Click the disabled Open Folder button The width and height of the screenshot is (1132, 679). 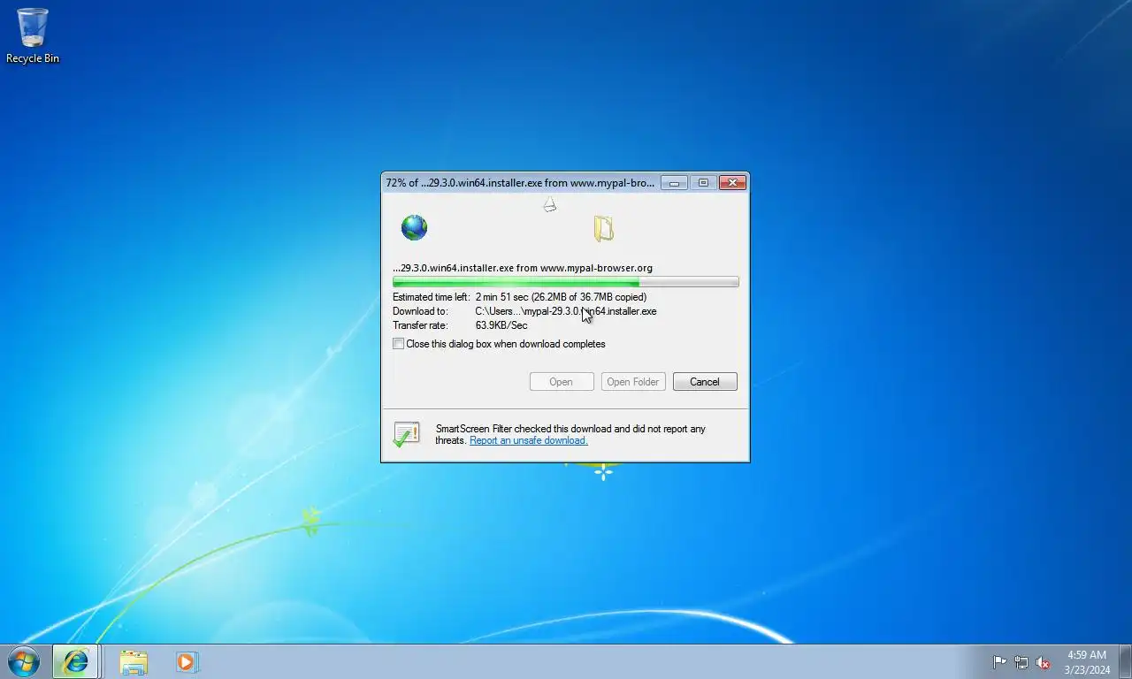[x=633, y=382]
